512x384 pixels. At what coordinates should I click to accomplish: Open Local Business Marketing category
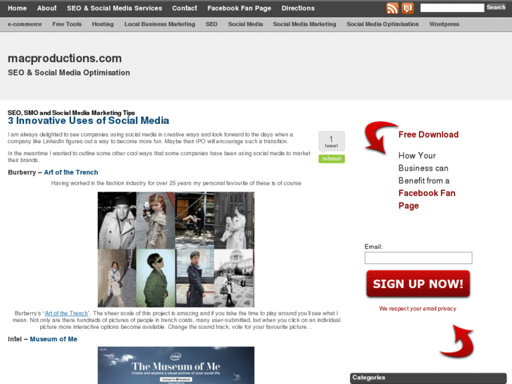(x=160, y=24)
